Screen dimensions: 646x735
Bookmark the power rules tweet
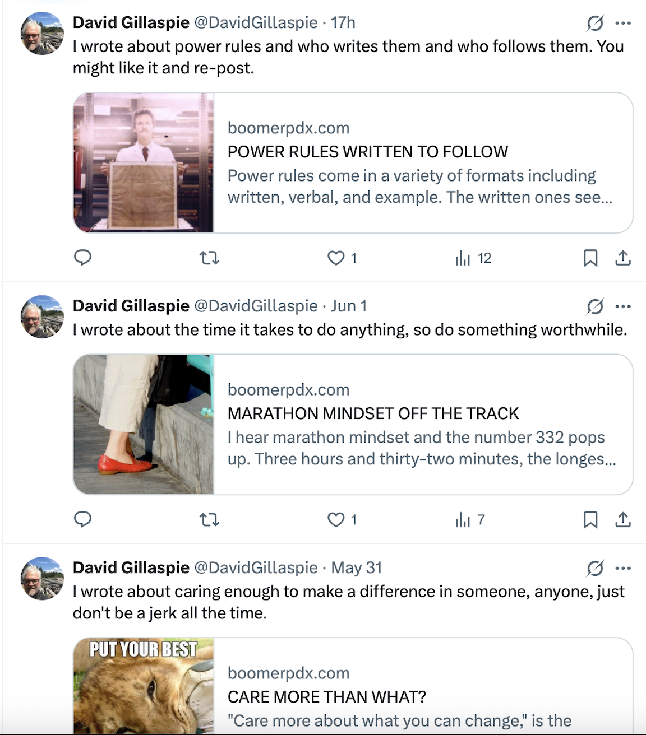coord(590,258)
